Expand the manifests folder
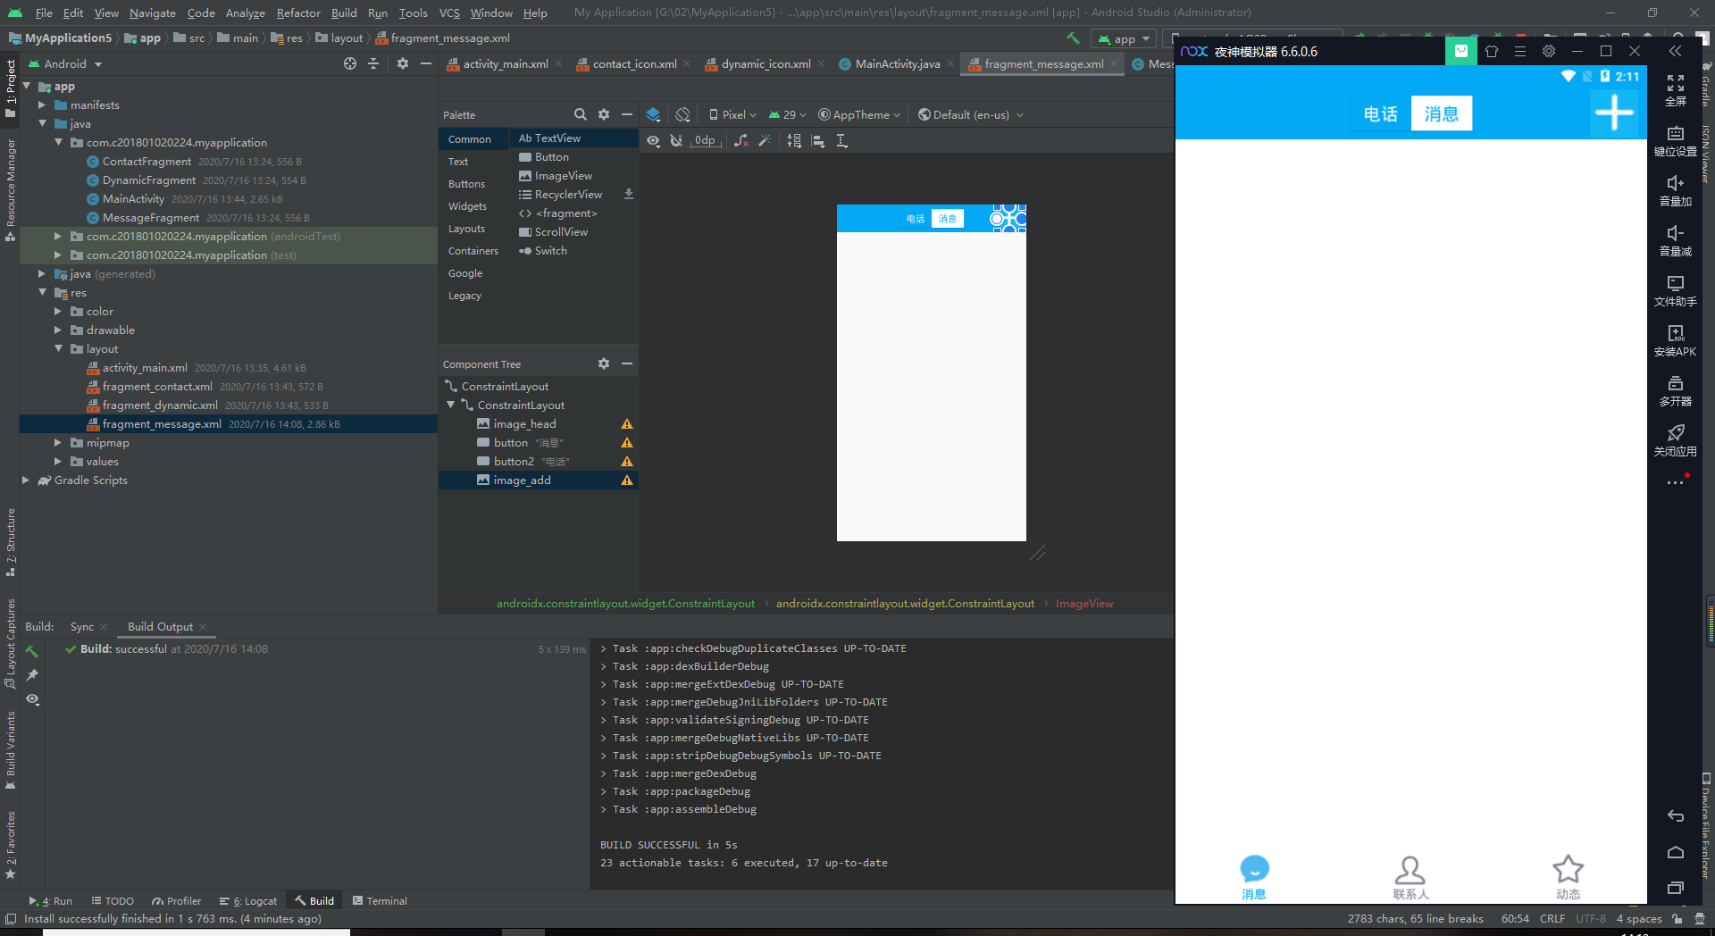The height and width of the screenshot is (936, 1715). coord(42,104)
